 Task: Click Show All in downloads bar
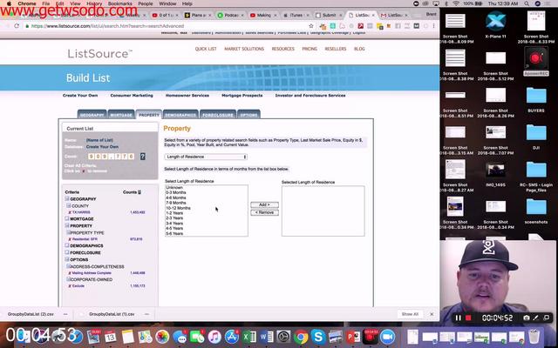pos(410,314)
